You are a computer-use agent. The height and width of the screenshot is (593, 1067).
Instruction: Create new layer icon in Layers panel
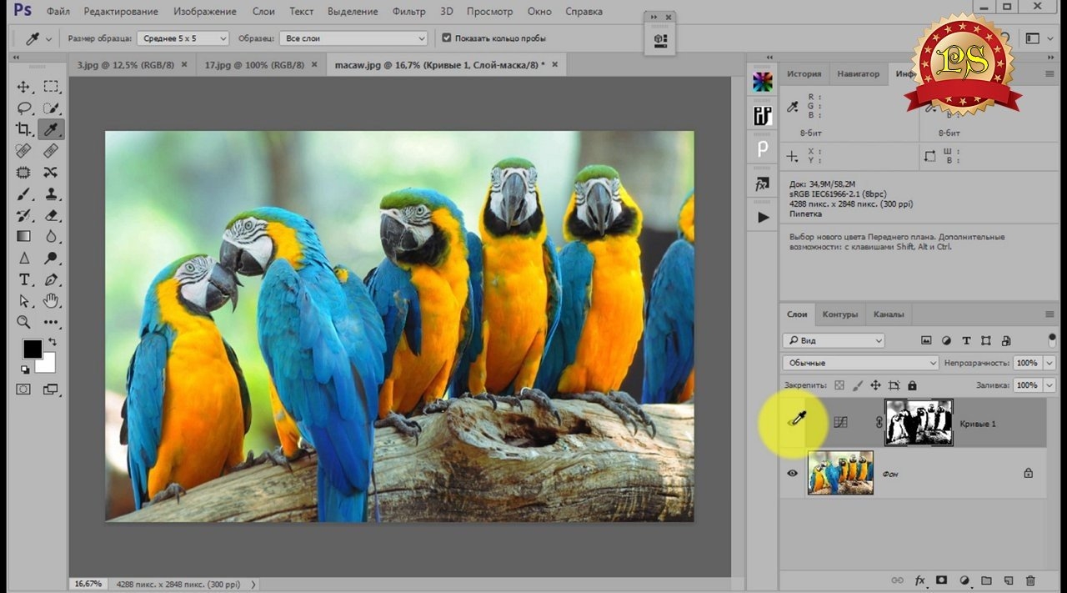[x=1008, y=580]
